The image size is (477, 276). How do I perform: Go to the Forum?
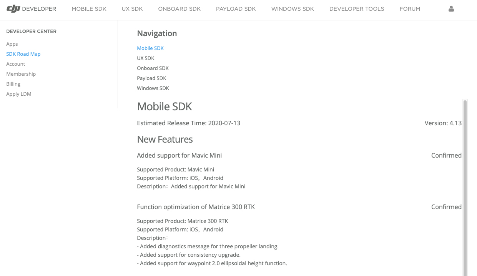[410, 9]
